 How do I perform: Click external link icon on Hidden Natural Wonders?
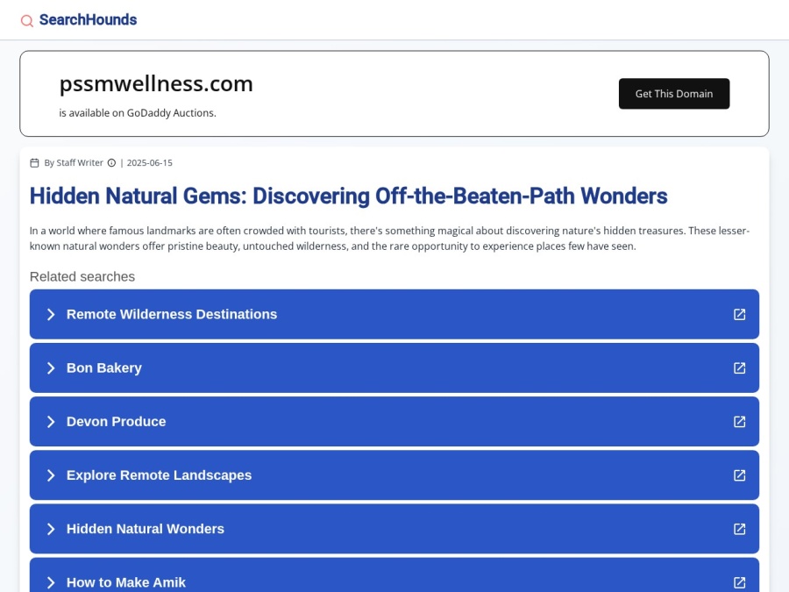coord(739,529)
